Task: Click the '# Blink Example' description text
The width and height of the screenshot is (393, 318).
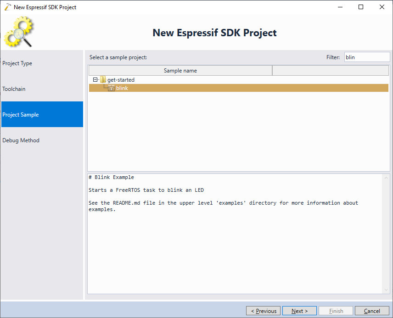Action: tap(111, 177)
